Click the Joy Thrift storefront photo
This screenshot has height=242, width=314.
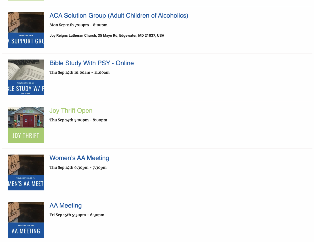26,117
